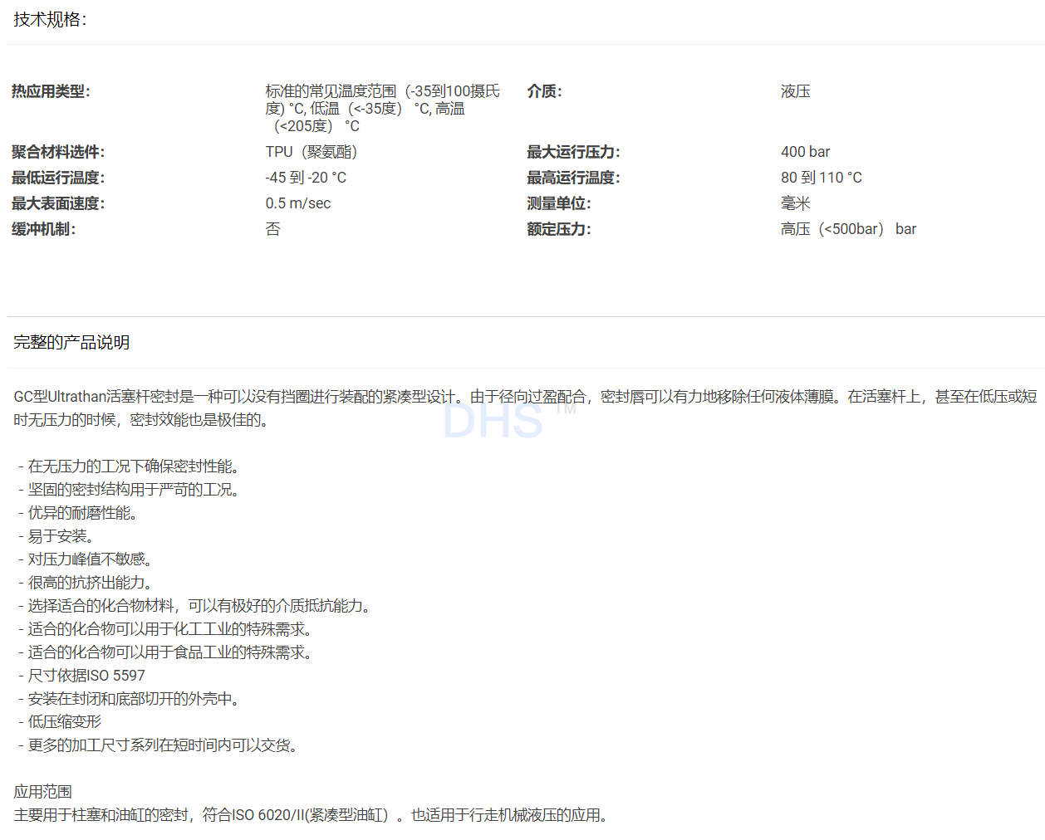Screen dimensions: 1045x840
Task: Click the 应用范围 subheading
Action: click(42, 792)
